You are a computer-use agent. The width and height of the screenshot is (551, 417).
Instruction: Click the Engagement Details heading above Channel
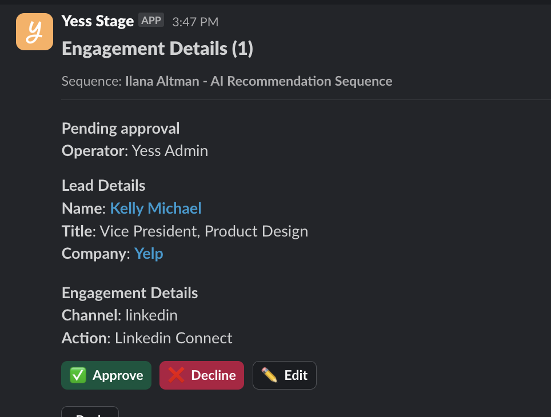pos(130,293)
